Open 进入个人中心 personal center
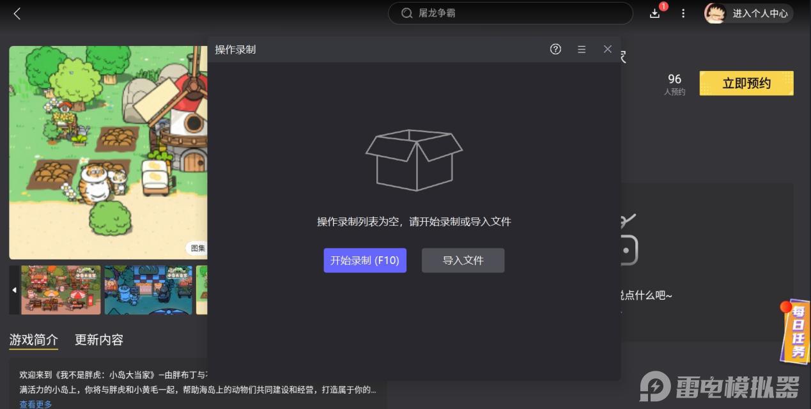The width and height of the screenshot is (811, 409). coord(760,13)
